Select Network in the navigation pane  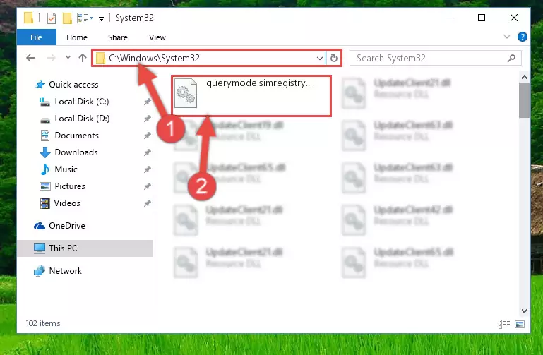[58, 270]
